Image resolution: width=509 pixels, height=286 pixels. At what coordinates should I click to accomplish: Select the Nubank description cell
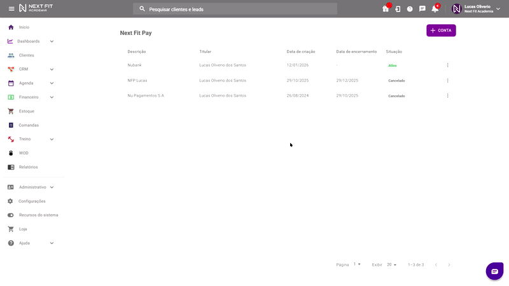click(134, 65)
